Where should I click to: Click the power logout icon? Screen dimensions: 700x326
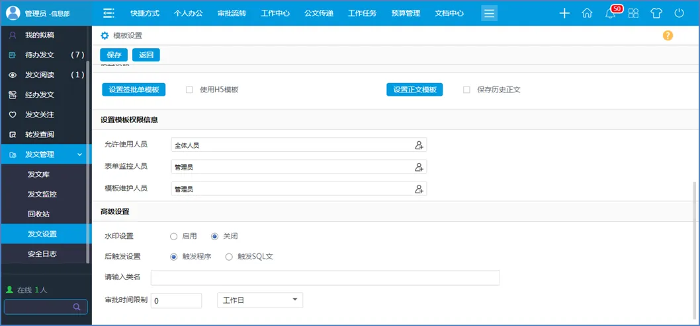(x=679, y=13)
